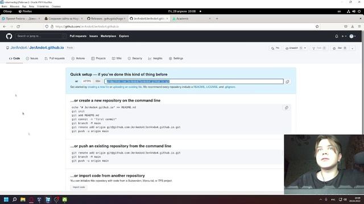Image resolution: width=364 pixels, height=204 pixels.
Task: Close the Releases gohugoio/hugo tab
Action: point(125,19)
